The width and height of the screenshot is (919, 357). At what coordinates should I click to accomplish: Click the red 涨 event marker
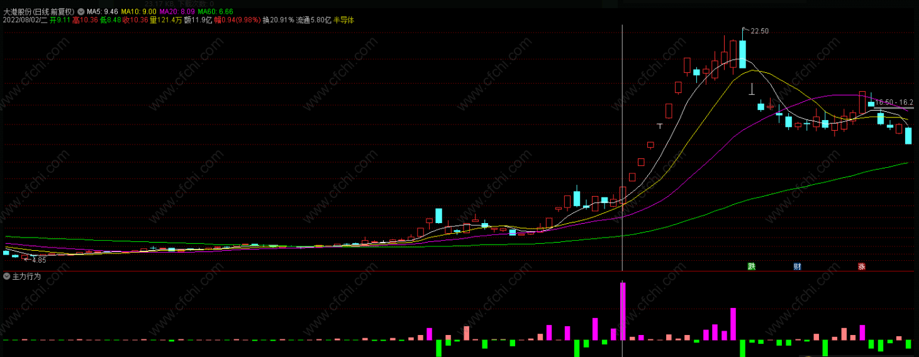pos(861,266)
